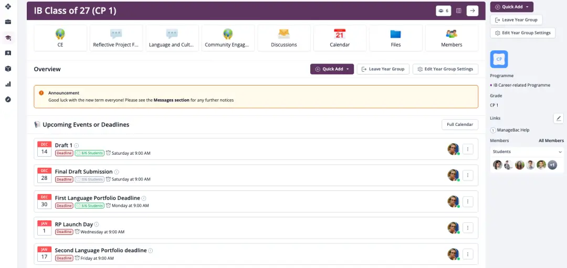Click the Full Calendar button

pyautogui.click(x=460, y=124)
